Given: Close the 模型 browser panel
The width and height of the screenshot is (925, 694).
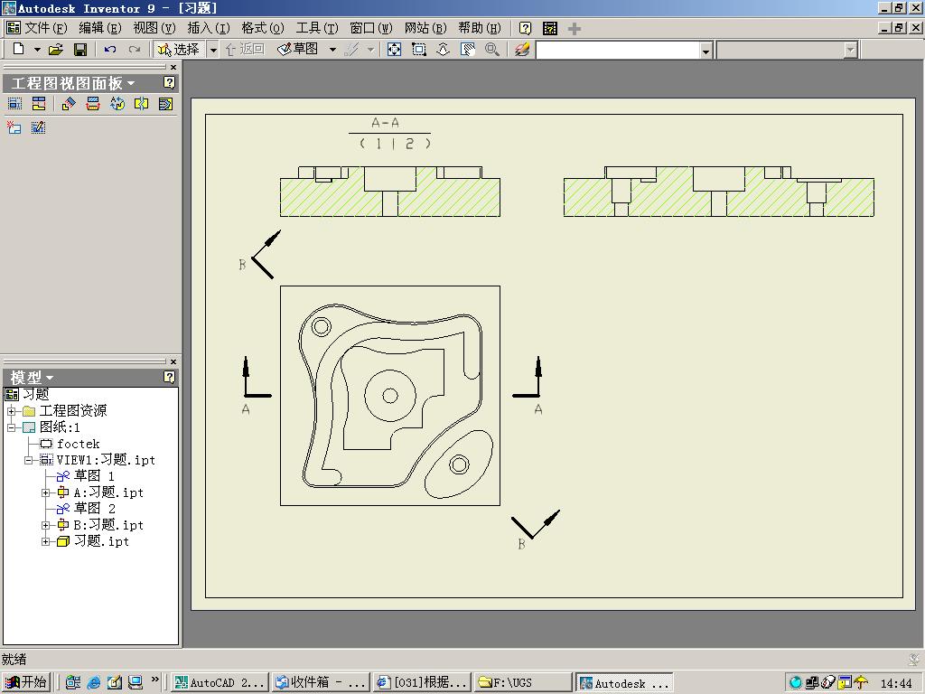Looking at the screenshot, I should click(173, 361).
